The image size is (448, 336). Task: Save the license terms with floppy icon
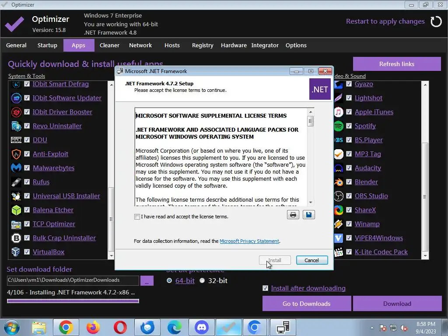coord(308,215)
